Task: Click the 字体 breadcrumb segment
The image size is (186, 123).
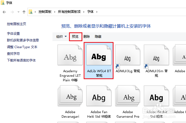Action: (90, 12)
